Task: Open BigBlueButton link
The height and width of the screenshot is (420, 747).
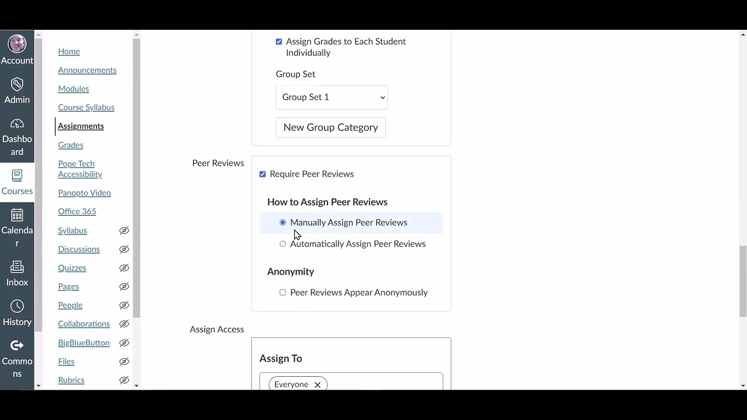Action: [84, 342]
